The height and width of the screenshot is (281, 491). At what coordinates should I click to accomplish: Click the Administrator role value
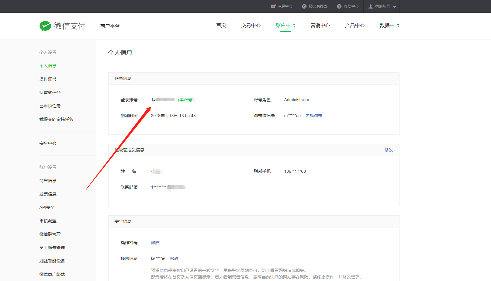pos(296,100)
